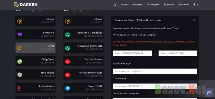The image size is (215, 99).
Task: Open the user account dropdown
Action: click(x=196, y=5)
